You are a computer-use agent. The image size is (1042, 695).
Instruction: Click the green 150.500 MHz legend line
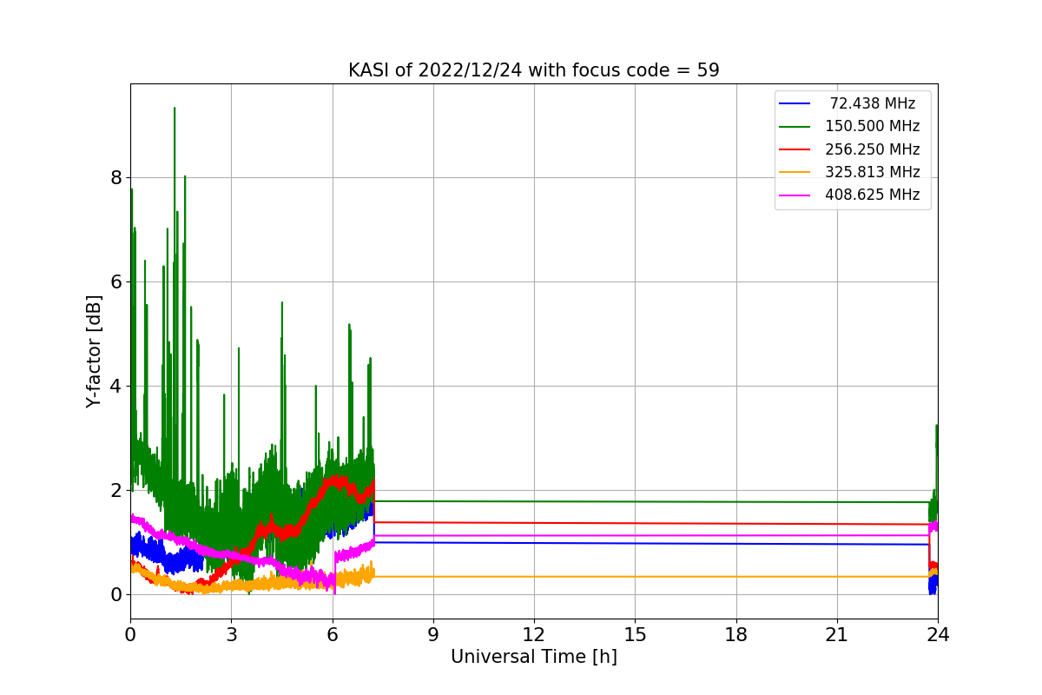tap(795, 126)
